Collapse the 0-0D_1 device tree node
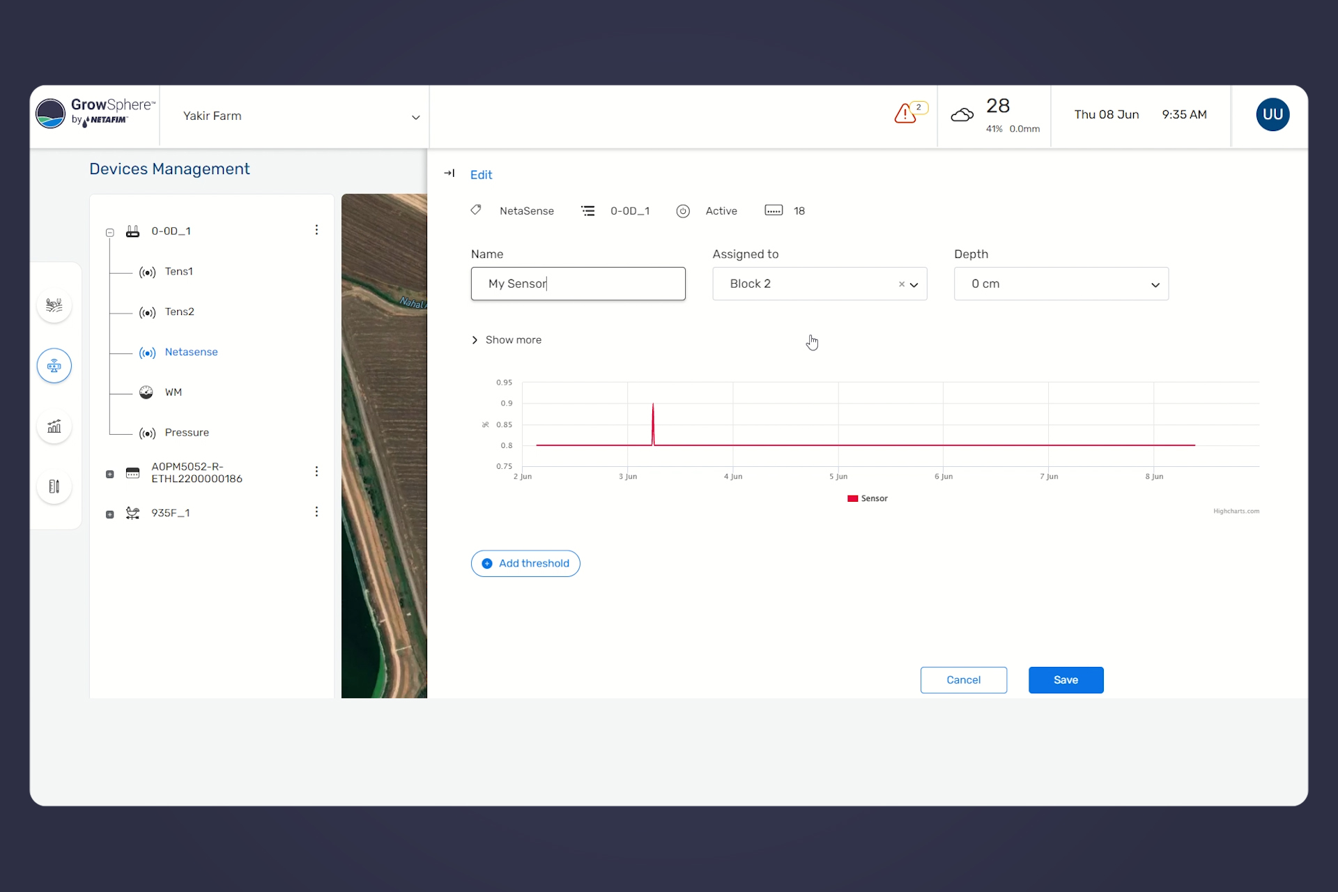Image resolution: width=1338 pixels, height=892 pixels. (110, 232)
